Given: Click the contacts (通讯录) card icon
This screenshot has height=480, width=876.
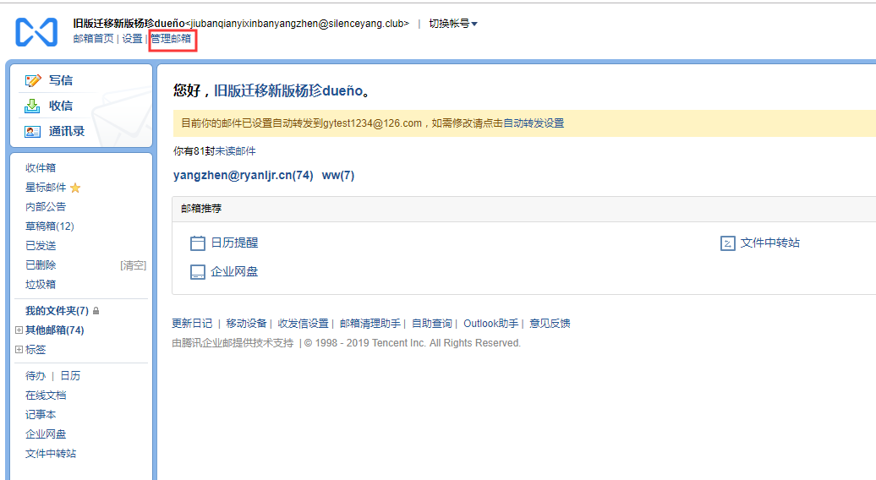Looking at the screenshot, I should pos(33,132).
